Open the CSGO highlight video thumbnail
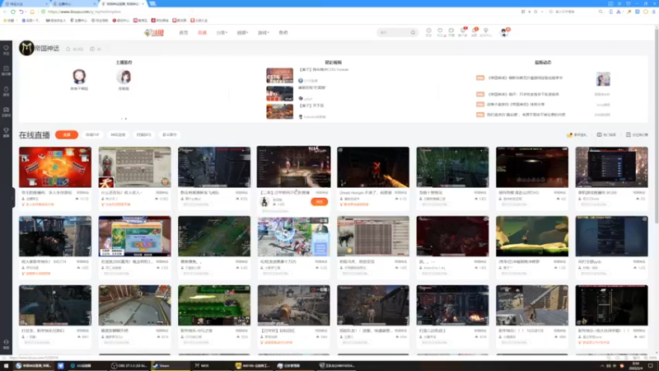This screenshot has width=659, height=371. 279,75
